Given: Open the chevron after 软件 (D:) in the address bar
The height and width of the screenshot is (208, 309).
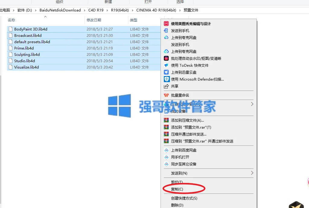Looking at the screenshot, I should coord(36,10).
